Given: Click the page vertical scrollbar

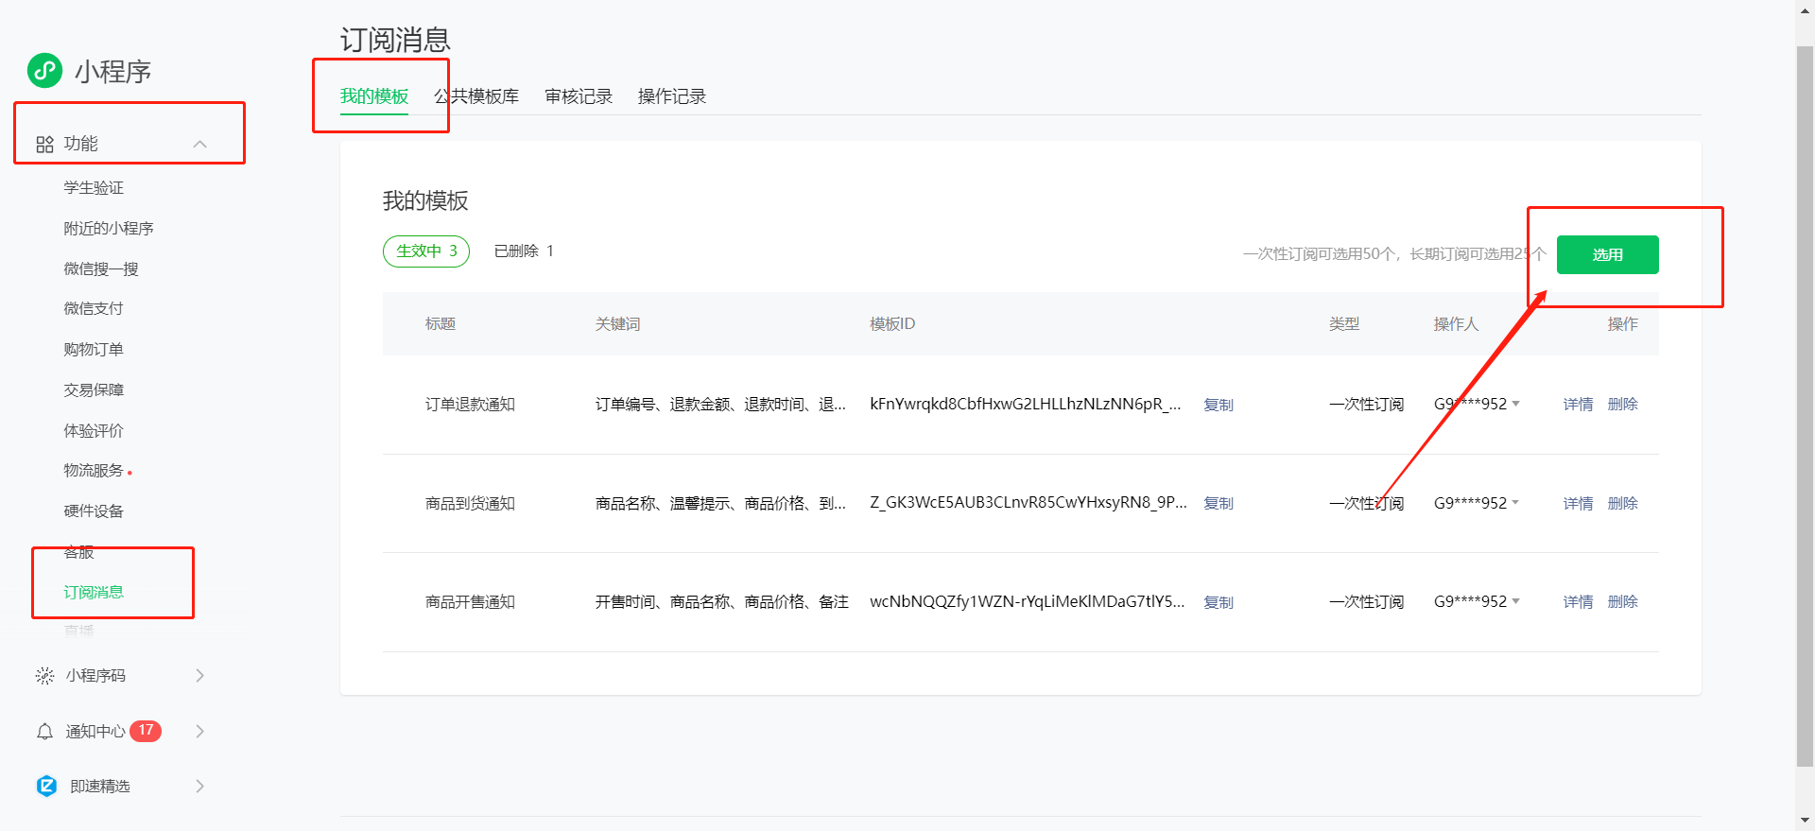Looking at the screenshot, I should [1805, 407].
